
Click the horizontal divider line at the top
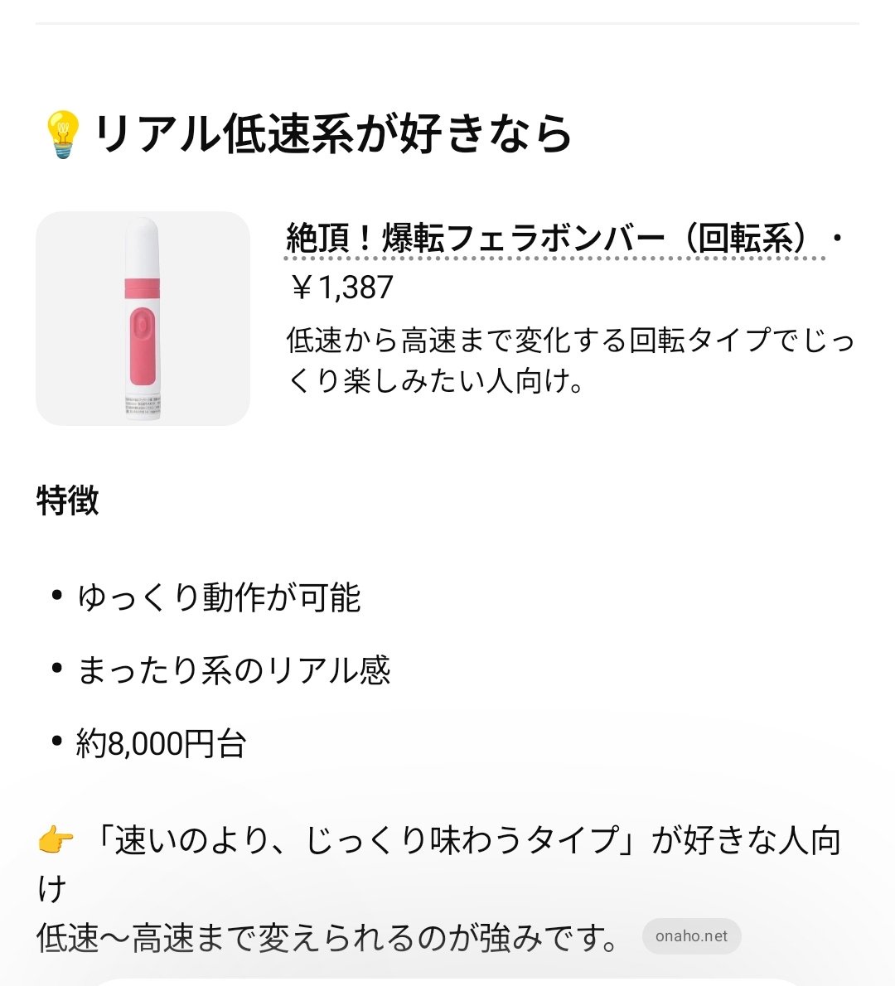pyautogui.click(x=447, y=23)
